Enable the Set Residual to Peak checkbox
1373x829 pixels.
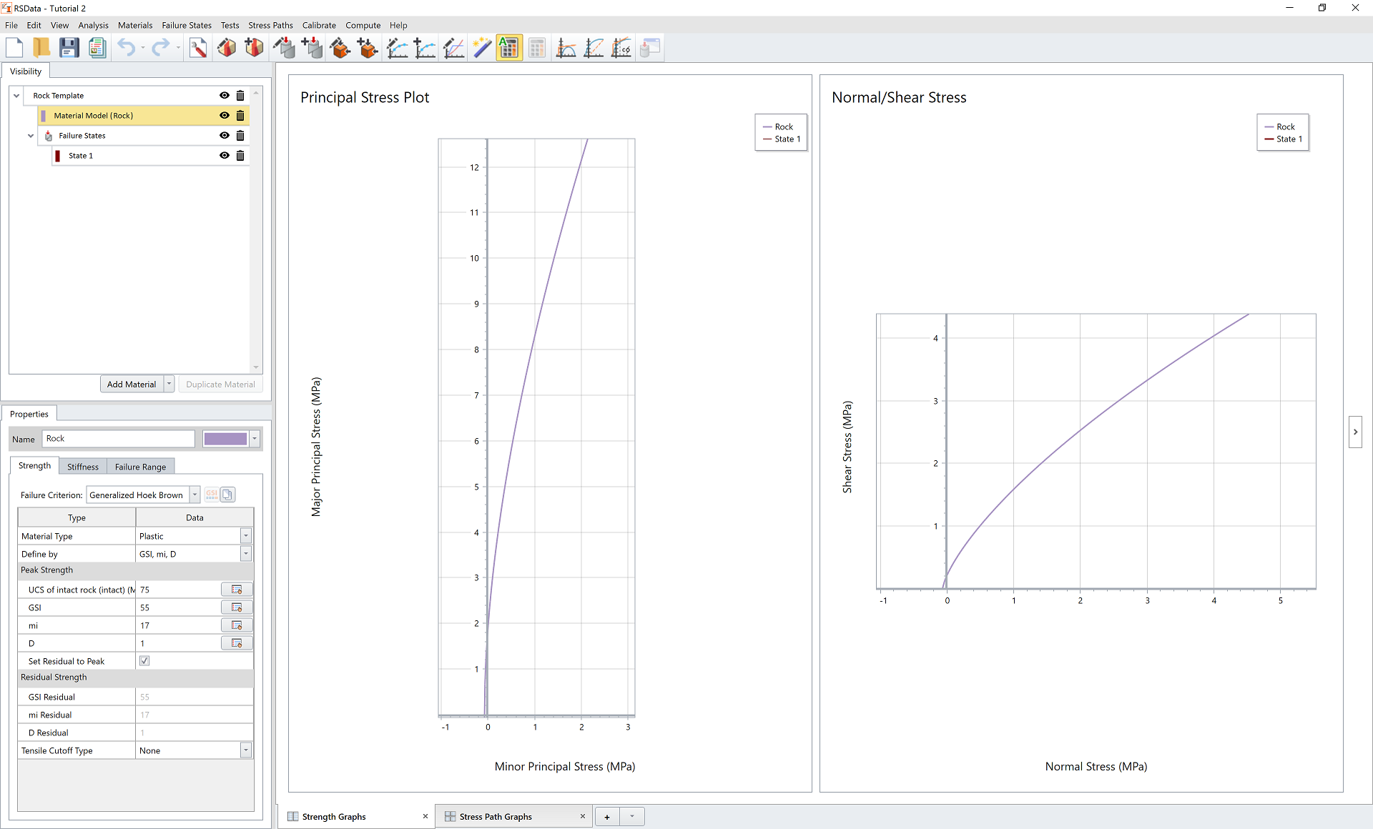tap(145, 660)
